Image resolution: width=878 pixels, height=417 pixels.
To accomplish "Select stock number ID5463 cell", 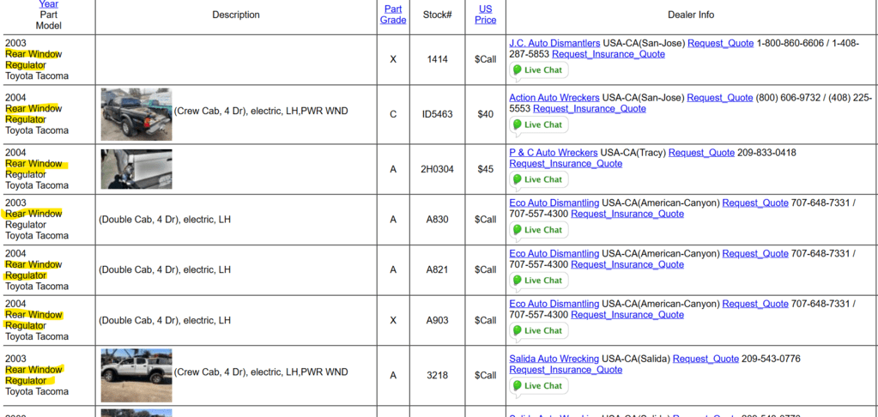I will (438, 114).
